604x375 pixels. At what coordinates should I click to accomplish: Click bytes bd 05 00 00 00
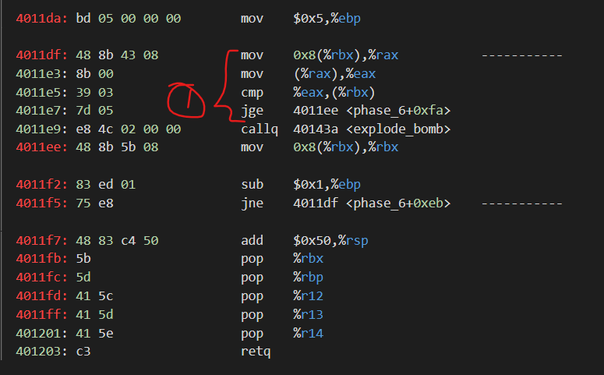(x=129, y=18)
